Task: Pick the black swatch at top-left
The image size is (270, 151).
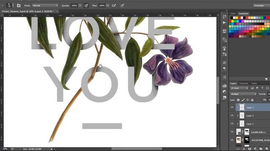Action: [x=232, y=18]
